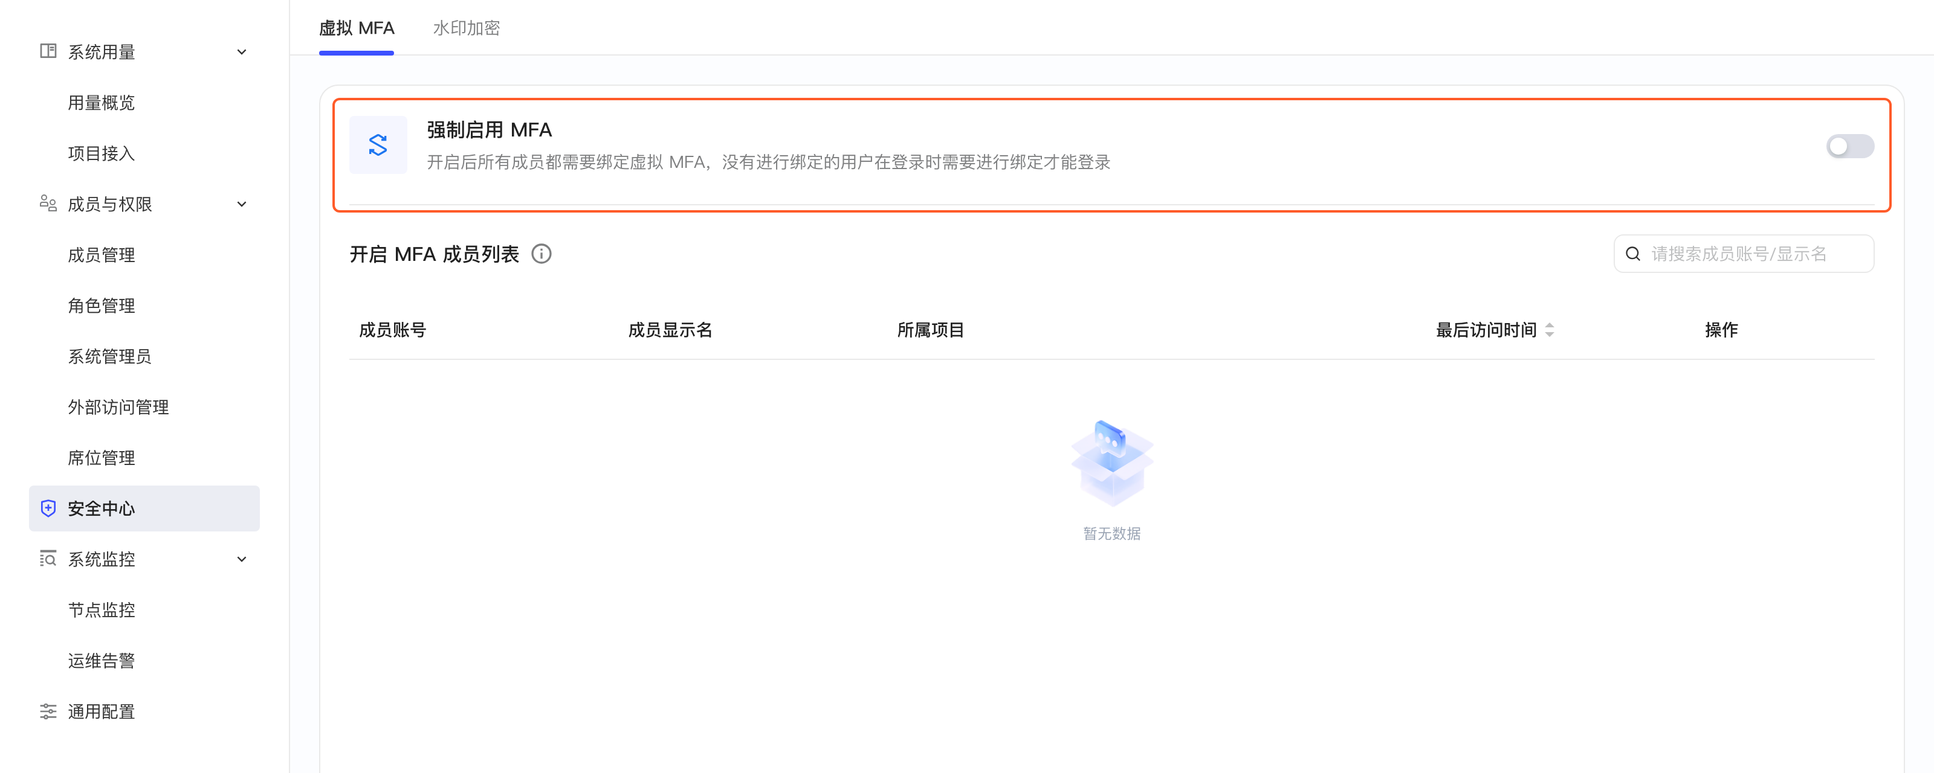1934x773 pixels.
Task: Click the 通用配置 sliders icon
Action: [x=48, y=711]
